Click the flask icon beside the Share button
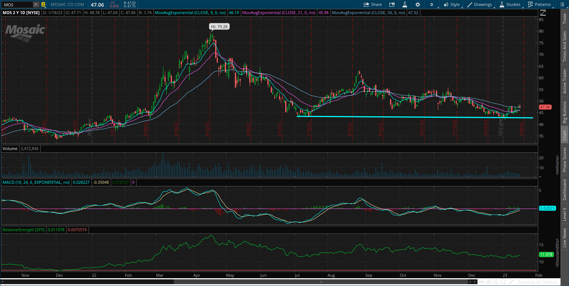The height and width of the screenshot is (286, 569). click(x=405, y=4)
